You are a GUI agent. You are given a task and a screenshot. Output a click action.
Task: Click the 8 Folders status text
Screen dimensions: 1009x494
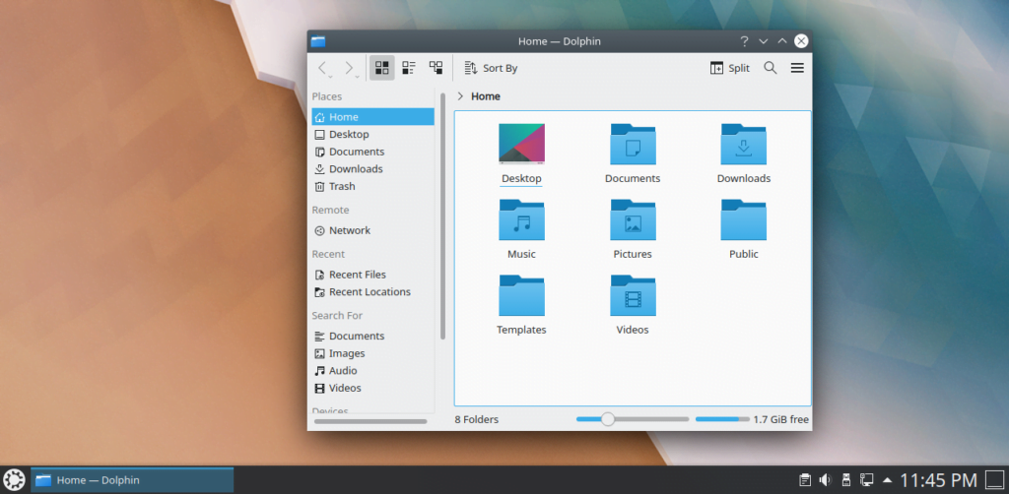[477, 419]
